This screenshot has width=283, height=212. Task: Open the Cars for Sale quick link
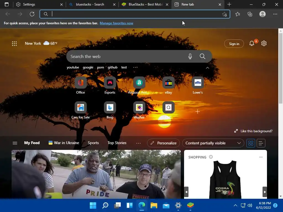[80, 110]
